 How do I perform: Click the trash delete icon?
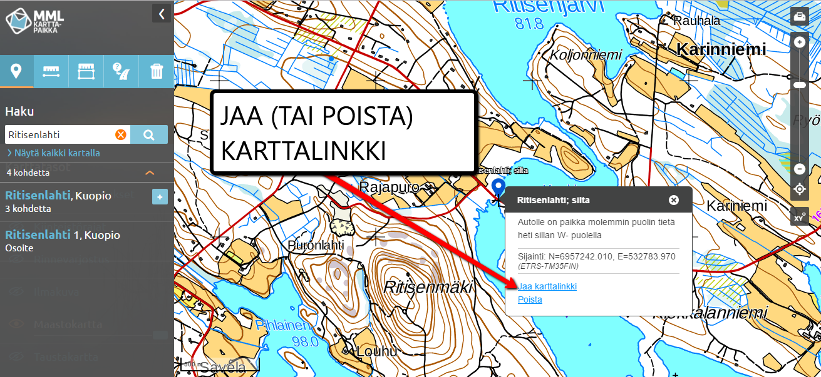[155, 71]
